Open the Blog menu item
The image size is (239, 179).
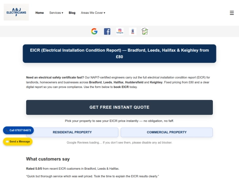click(72, 13)
